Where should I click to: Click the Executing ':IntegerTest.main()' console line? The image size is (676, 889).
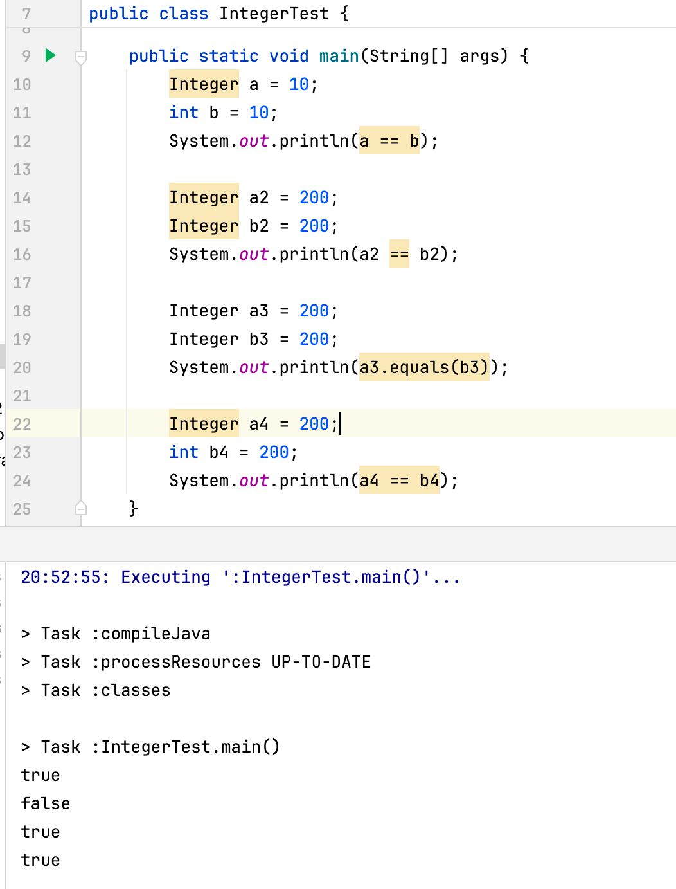240,577
